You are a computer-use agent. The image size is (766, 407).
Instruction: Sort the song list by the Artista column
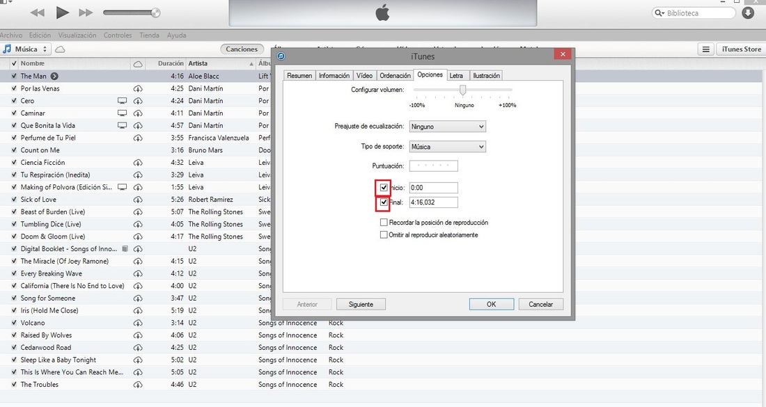[221, 63]
